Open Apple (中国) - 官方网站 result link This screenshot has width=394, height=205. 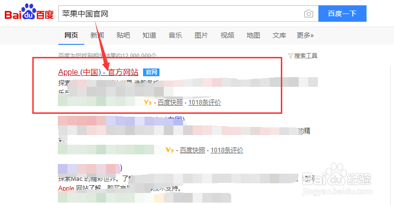pos(98,72)
